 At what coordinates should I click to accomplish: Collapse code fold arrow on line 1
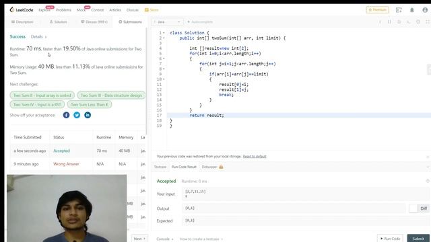point(164,33)
